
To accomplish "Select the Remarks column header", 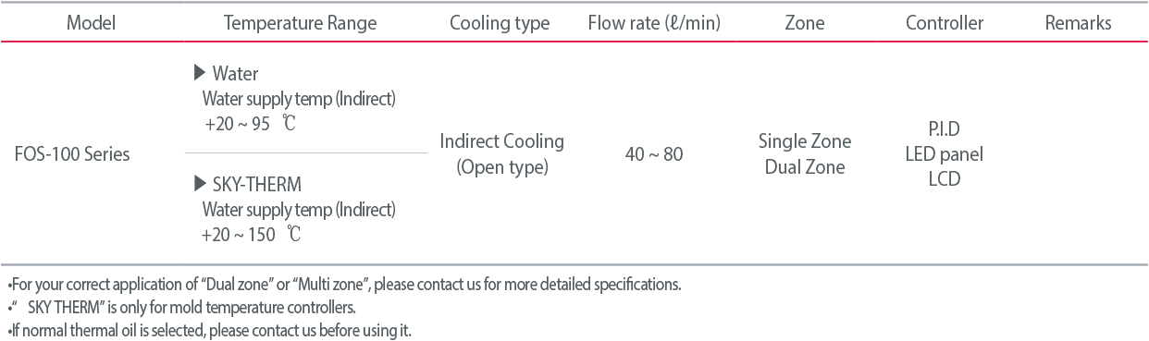I will (x=1078, y=23).
